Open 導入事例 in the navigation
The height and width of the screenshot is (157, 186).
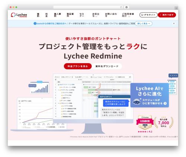pos(57,15)
